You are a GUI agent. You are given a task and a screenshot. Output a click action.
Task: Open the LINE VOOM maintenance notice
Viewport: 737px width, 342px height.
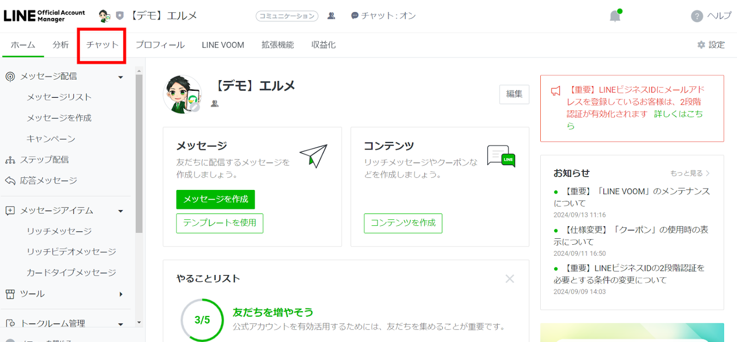[632, 197]
